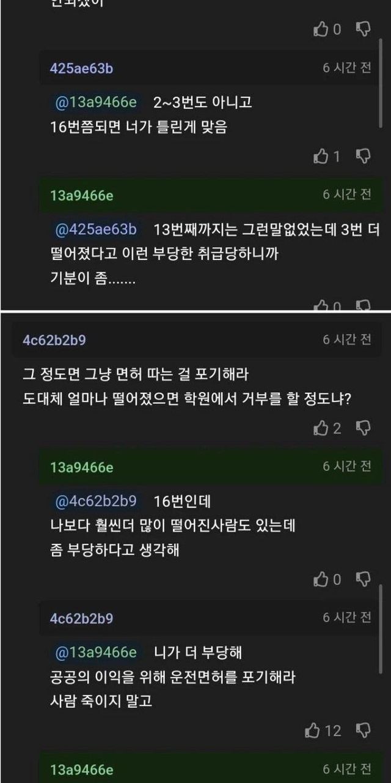Click author 13a9466e at the bottom edge
This screenshot has height=783, width=391.
[81, 770]
